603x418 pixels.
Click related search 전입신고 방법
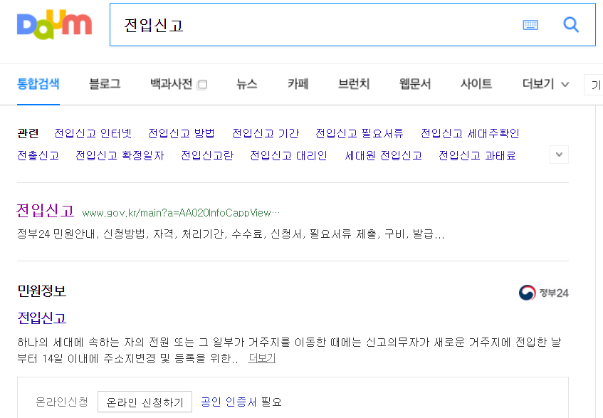click(182, 133)
